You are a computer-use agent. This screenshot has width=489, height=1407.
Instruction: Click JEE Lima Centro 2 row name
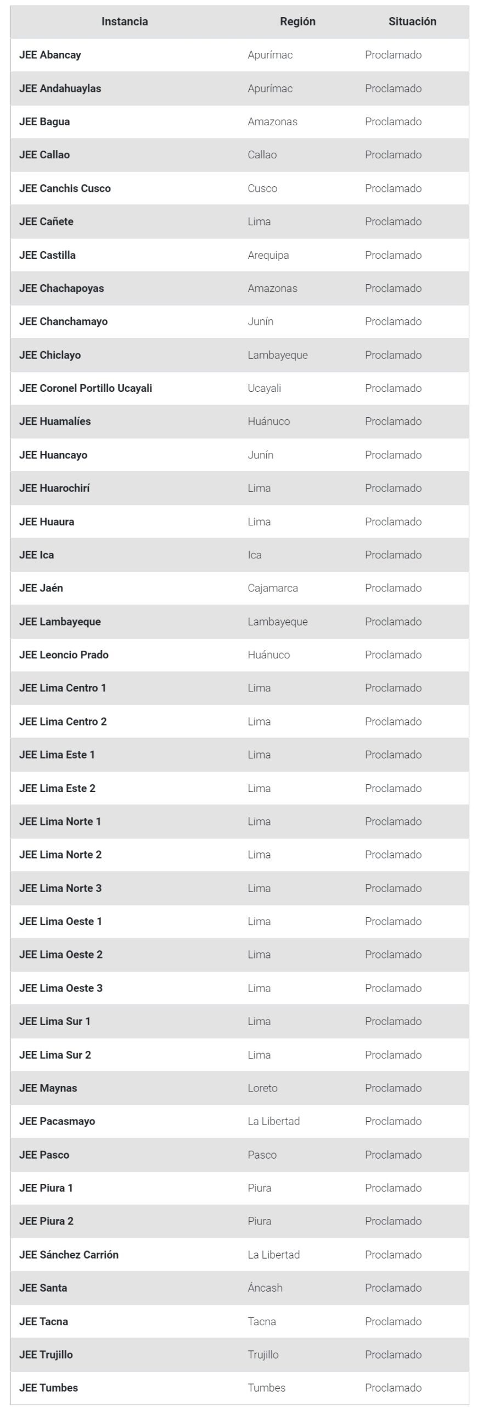[x=63, y=722]
